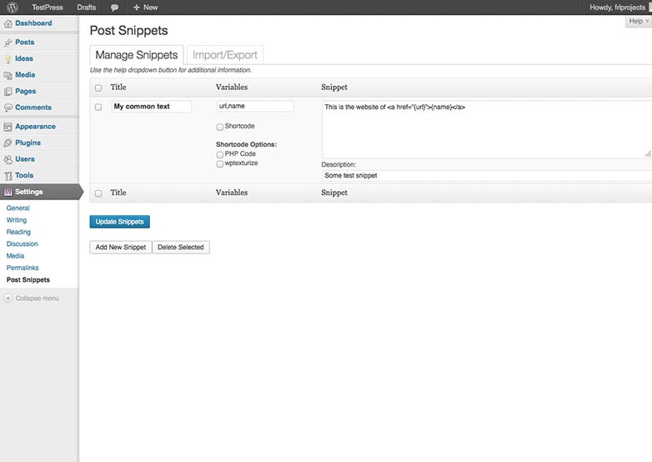This screenshot has width=652, height=462.
Task: Click the Plugins plug icon
Action: tap(8, 143)
